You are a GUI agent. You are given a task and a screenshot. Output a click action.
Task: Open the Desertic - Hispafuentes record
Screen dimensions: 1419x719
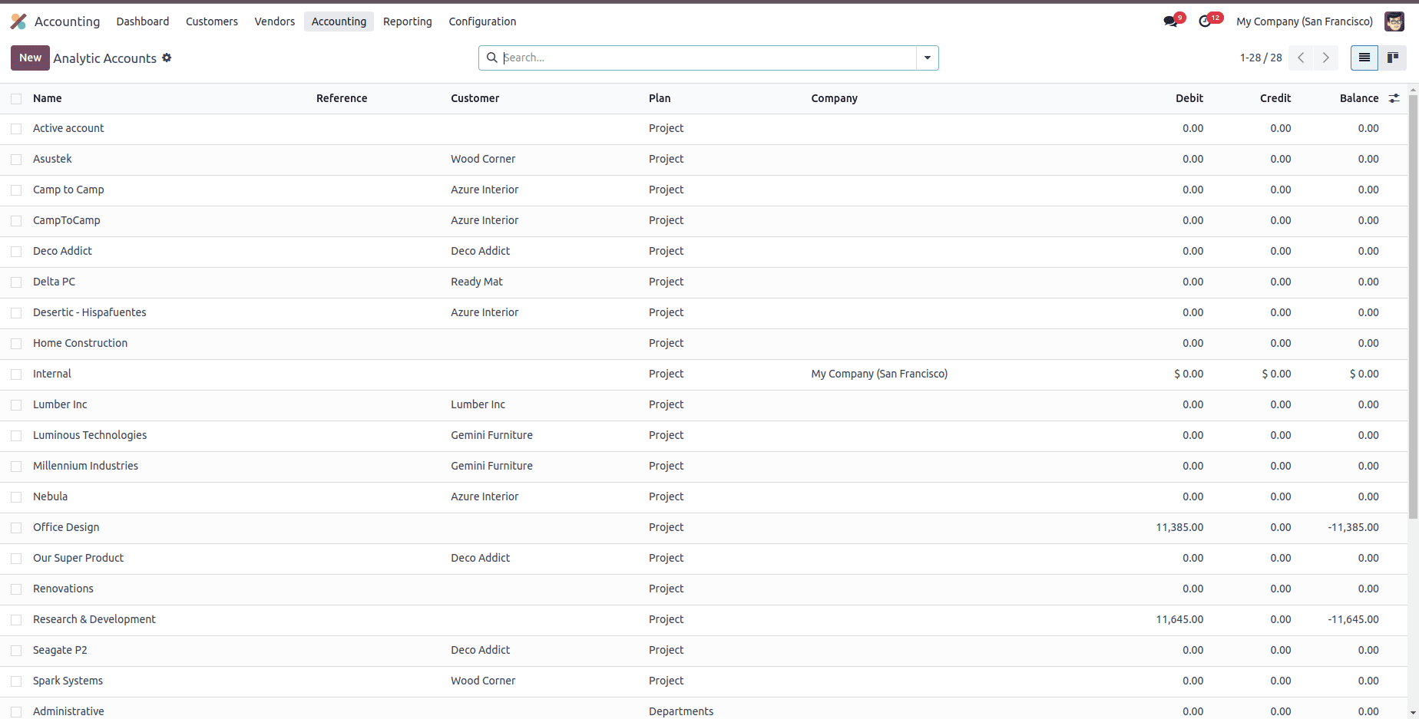(x=90, y=312)
